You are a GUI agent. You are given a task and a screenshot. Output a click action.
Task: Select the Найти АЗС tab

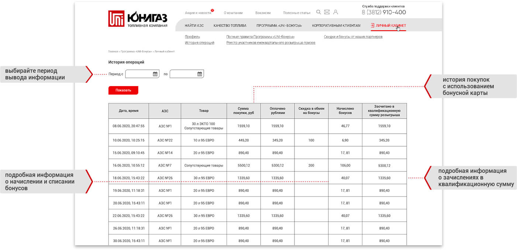[x=194, y=25]
